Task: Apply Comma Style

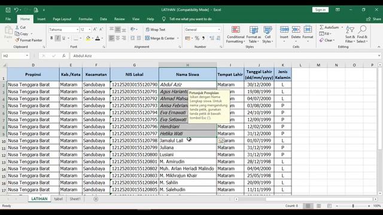Action: click(x=203, y=38)
